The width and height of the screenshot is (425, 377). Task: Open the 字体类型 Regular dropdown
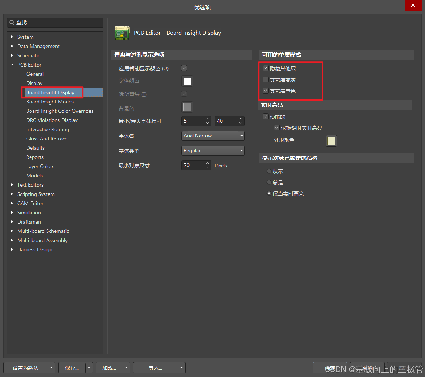(x=213, y=150)
